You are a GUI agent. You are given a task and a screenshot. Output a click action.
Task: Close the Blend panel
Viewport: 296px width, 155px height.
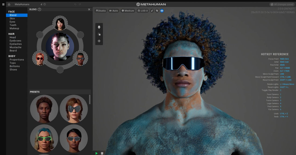click(89, 9)
